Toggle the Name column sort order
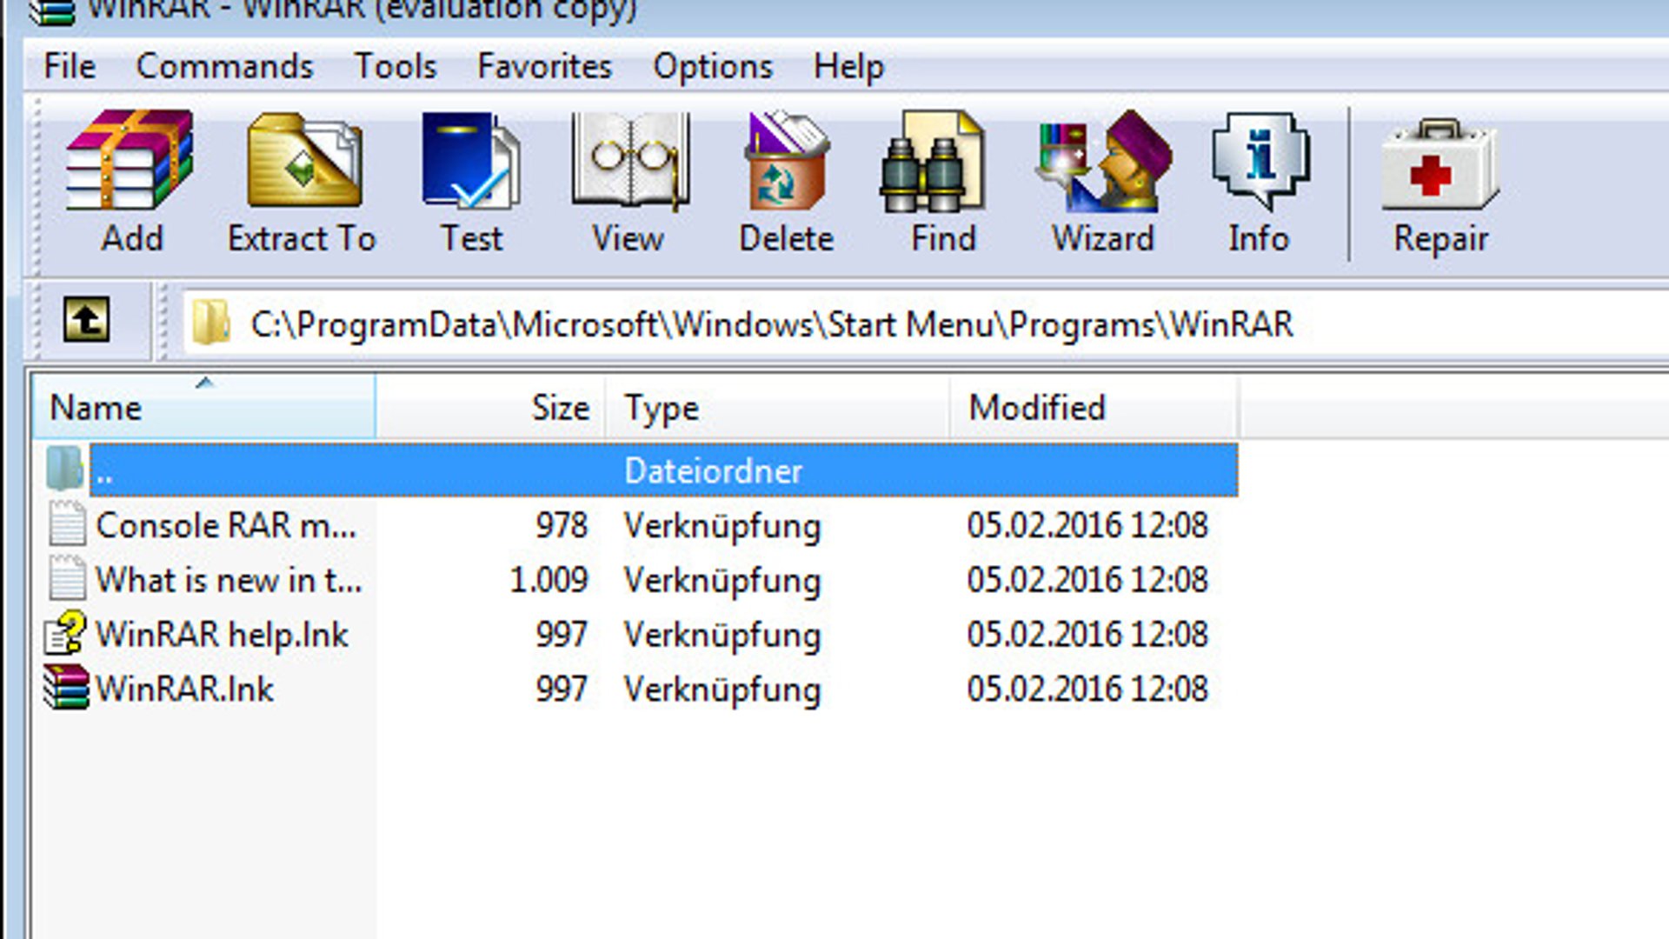 [x=96, y=407]
